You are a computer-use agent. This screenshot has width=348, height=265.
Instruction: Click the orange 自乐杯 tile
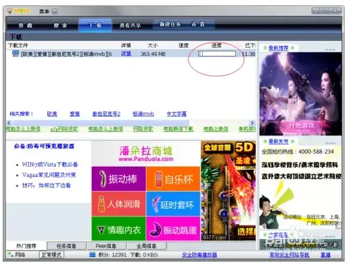coord(173,179)
